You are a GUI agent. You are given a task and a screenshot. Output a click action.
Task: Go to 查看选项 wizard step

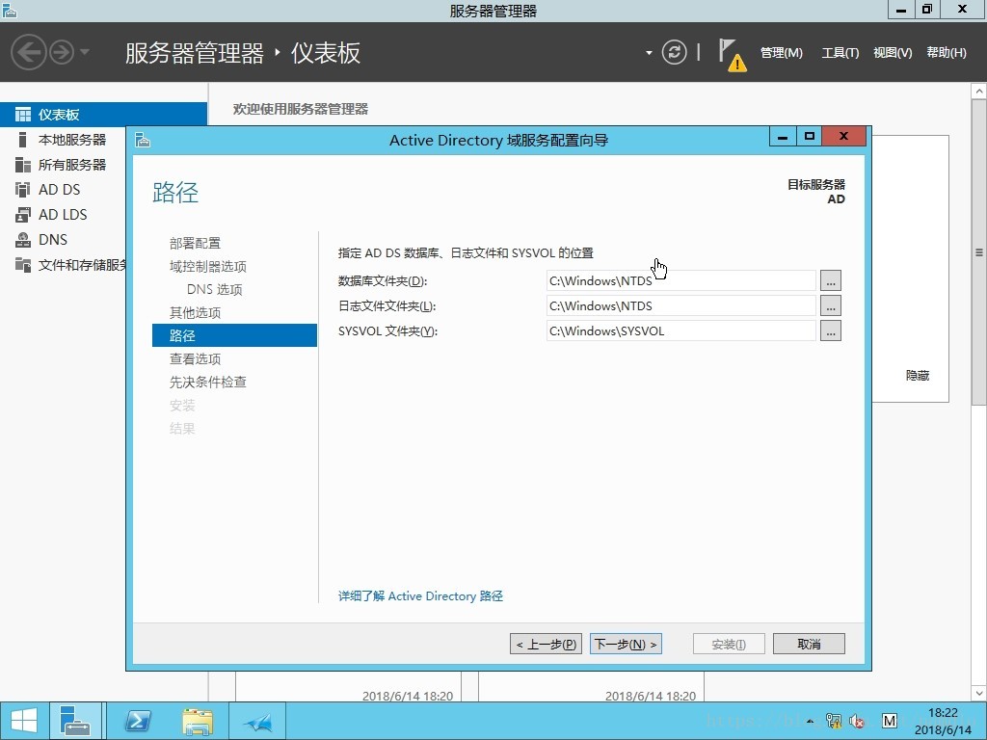[195, 358]
